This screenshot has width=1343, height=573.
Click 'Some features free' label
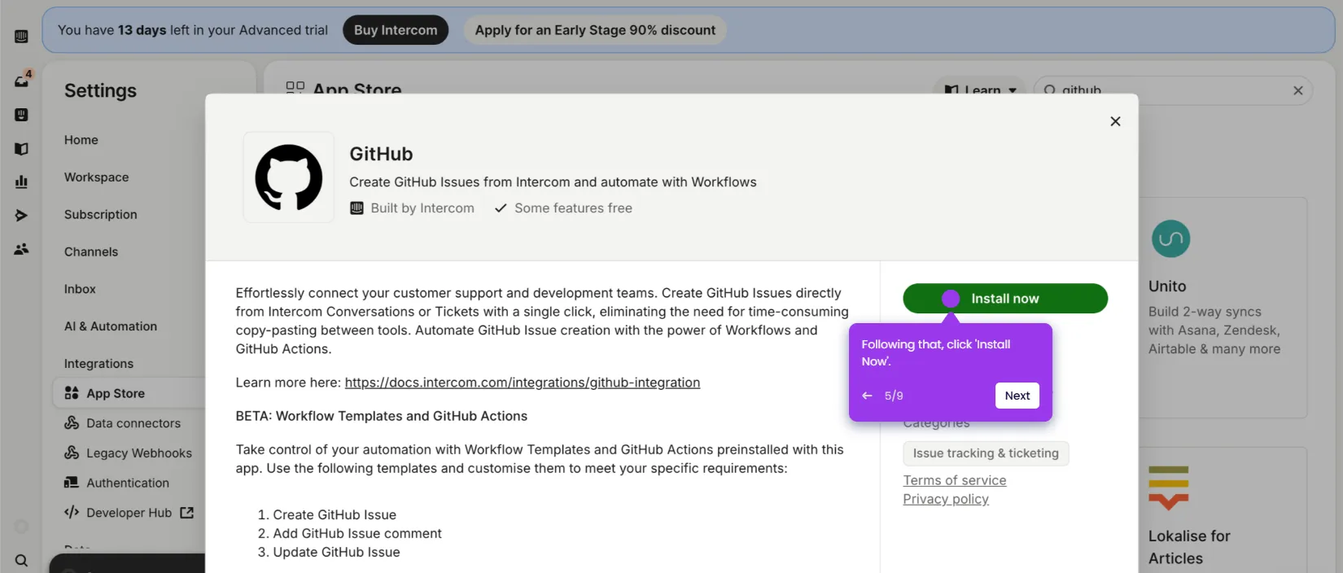(x=573, y=208)
